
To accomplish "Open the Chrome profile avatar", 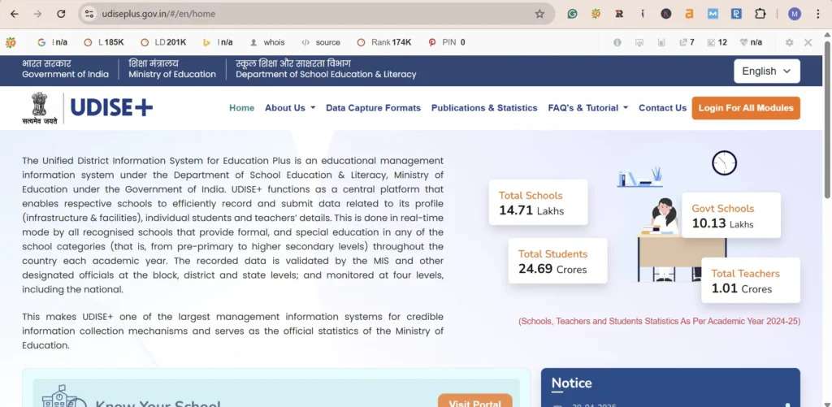I will tap(794, 14).
